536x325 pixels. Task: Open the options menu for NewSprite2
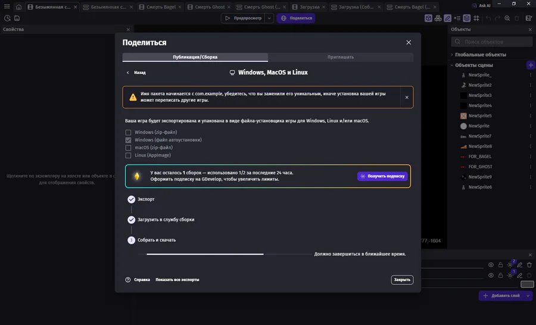pos(530,85)
